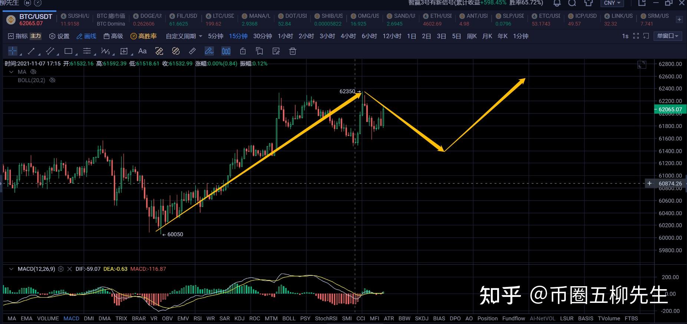The width and height of the screenshot is (687, 324).
Task: Click the fullscreen expand icon near 1s
Action: 636,36
